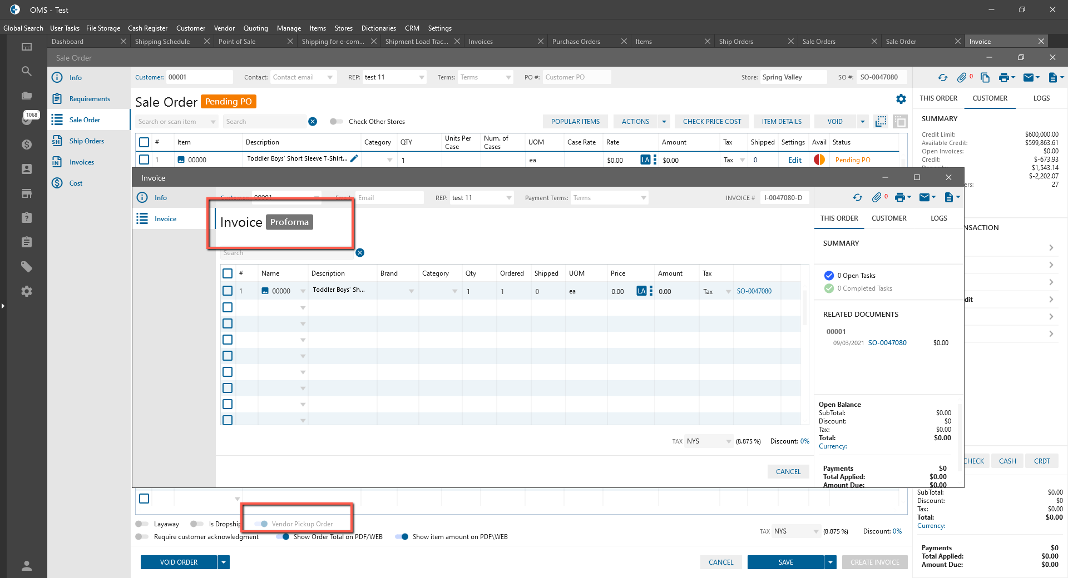Open the Sale Order Terms dropdown

pos(508,77)
